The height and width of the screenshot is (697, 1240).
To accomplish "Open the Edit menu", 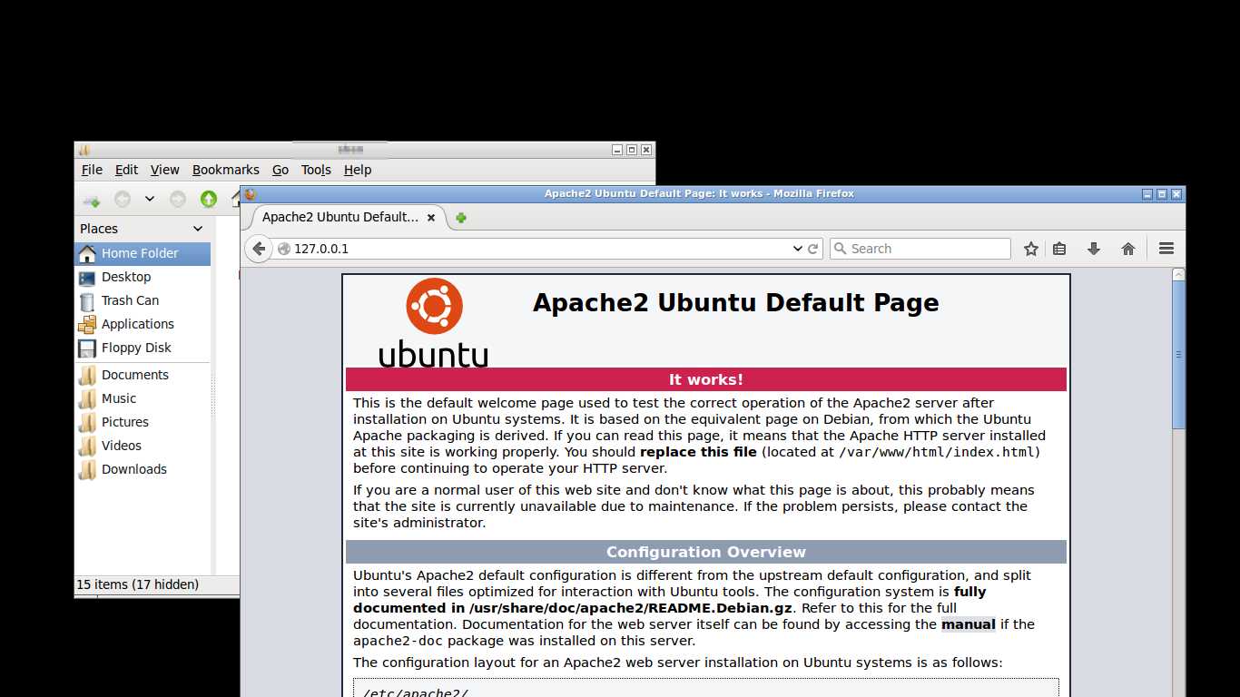I will coord(126,170).
